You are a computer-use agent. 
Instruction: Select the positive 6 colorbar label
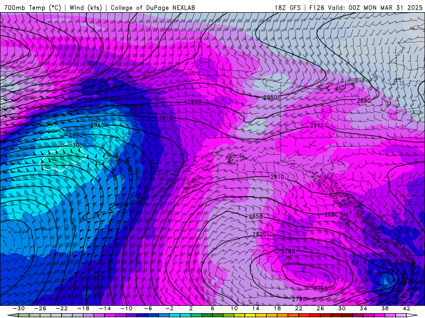pyautogui.click(x=212, y=308)
